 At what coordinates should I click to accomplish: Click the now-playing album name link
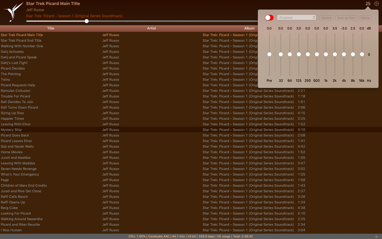pyautogui.click(x=74, y=16)
